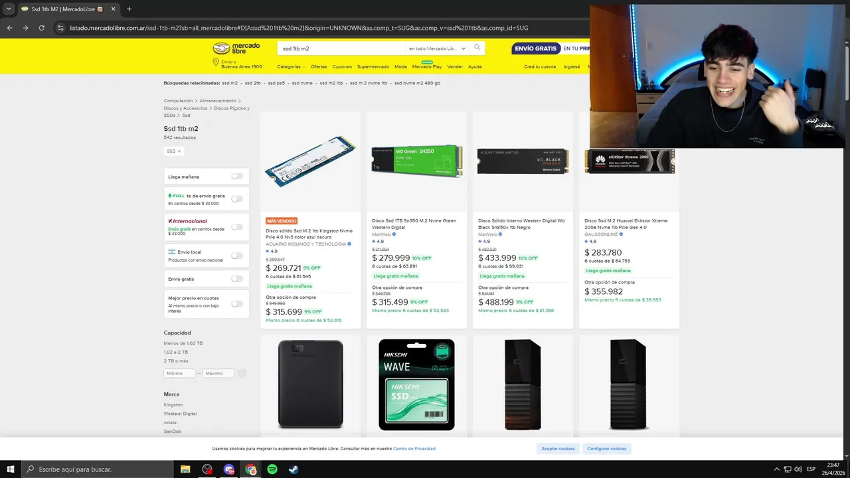Viewport: 850px width, 478px height.
Task: Open the Moda menu item
Action: [x=400, y=66]
